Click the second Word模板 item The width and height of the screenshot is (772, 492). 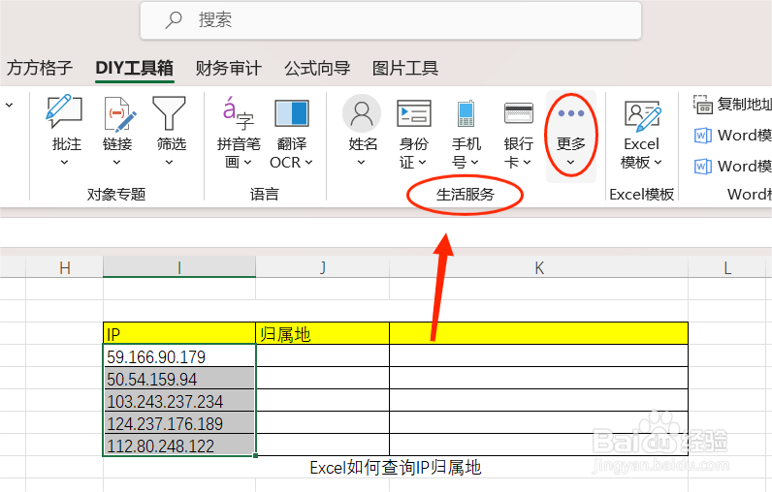tap(732, 167)
